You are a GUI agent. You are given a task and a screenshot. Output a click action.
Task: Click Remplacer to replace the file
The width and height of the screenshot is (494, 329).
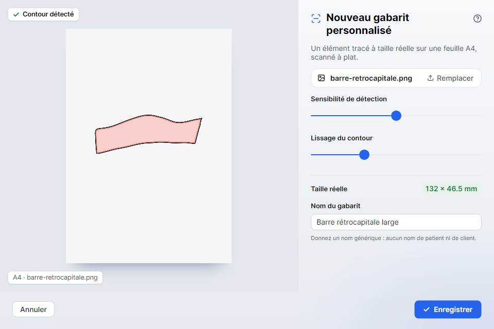[x=450, y=78]
